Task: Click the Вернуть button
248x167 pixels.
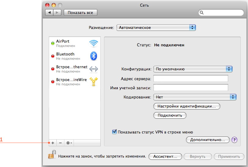Action: pos(198,156)
